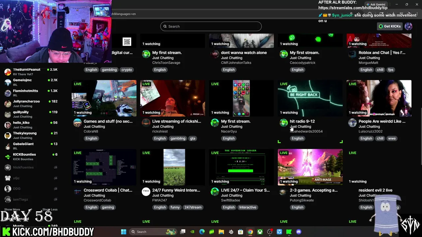Open CobraN8 channel avatar

pyautogui.click(x=77, y=123)
